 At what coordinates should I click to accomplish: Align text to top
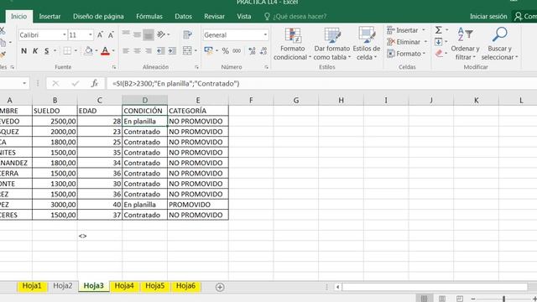pos(126,34)
